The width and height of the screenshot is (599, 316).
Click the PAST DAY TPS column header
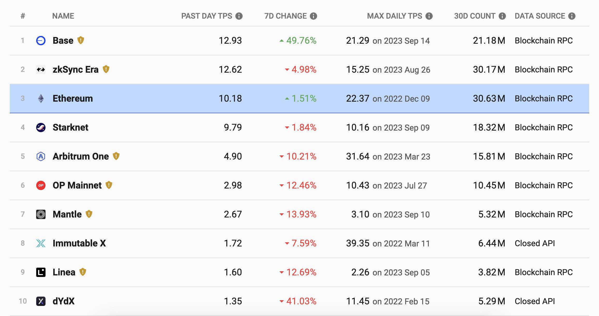click(207, 16)
